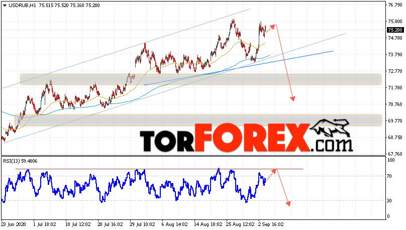The image size is (406, 230).
Task: Select time axis label 1 Jul 18:02
Action: pyautogui.click(x=45, y=224)
